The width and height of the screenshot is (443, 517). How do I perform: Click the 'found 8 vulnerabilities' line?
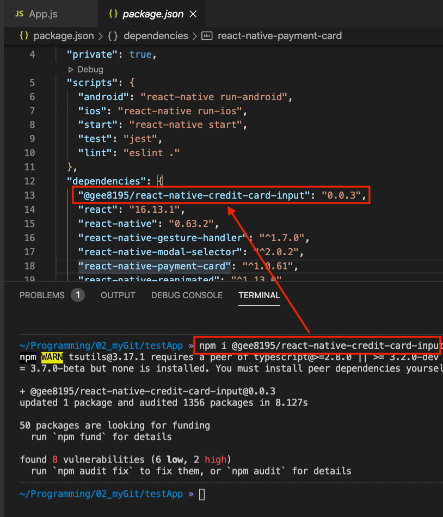coord(125,459)
